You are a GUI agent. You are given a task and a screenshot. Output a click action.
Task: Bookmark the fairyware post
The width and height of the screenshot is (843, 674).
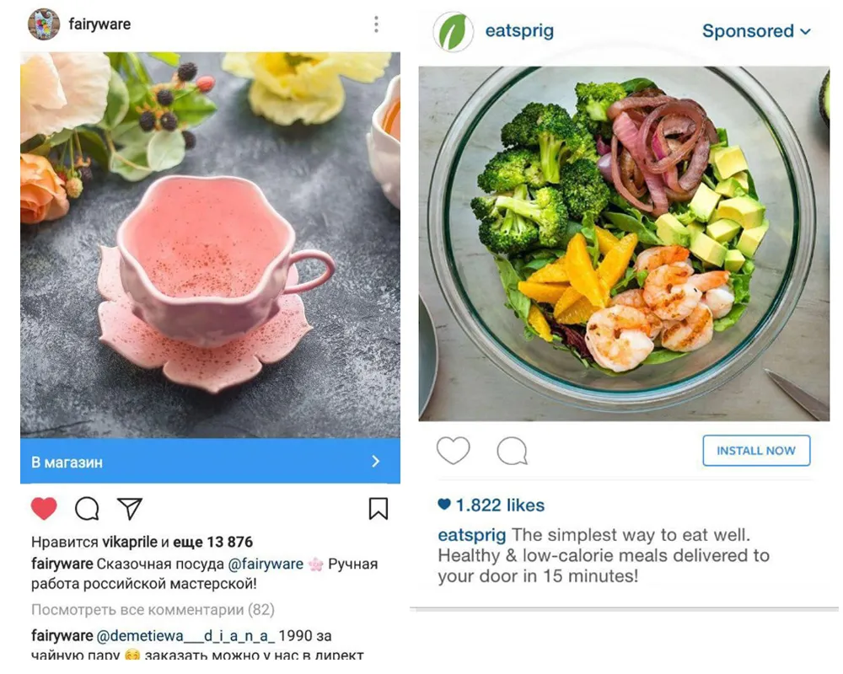378,508
